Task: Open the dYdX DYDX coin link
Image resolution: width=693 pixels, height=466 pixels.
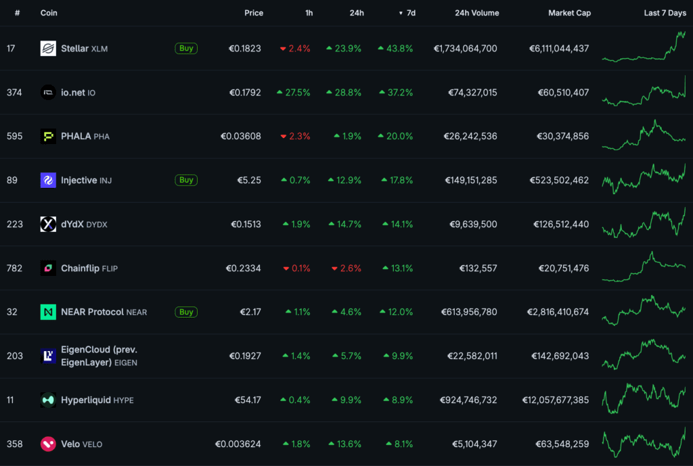Action: tap(84, 225)
